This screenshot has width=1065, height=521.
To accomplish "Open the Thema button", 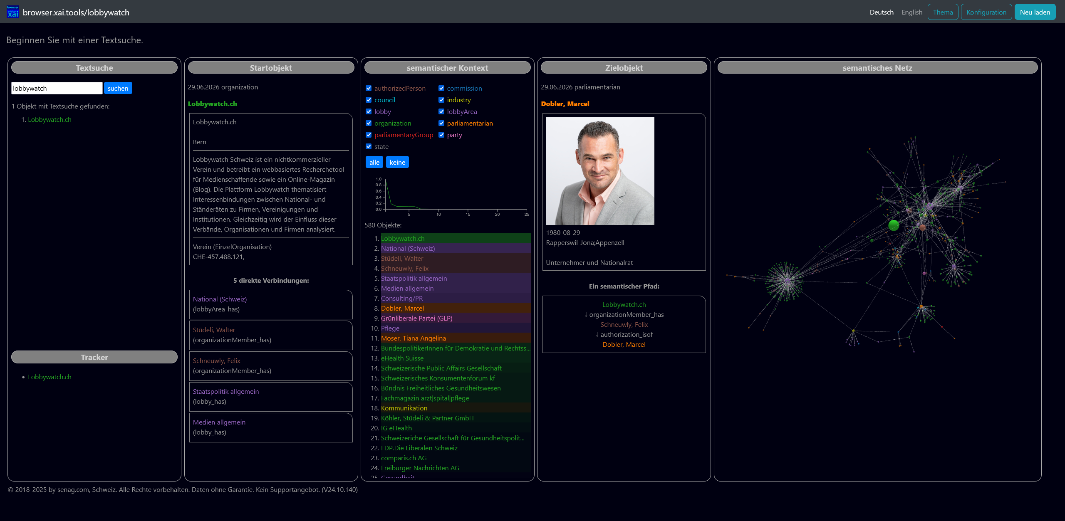I will point(943,12).
